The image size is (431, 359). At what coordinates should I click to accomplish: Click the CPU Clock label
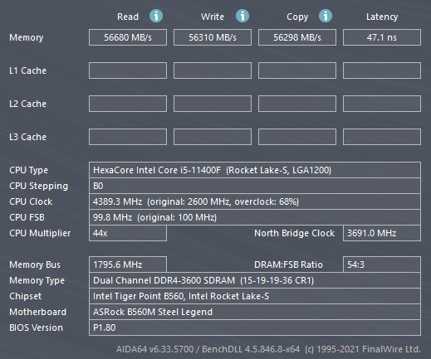click(31, 201)
